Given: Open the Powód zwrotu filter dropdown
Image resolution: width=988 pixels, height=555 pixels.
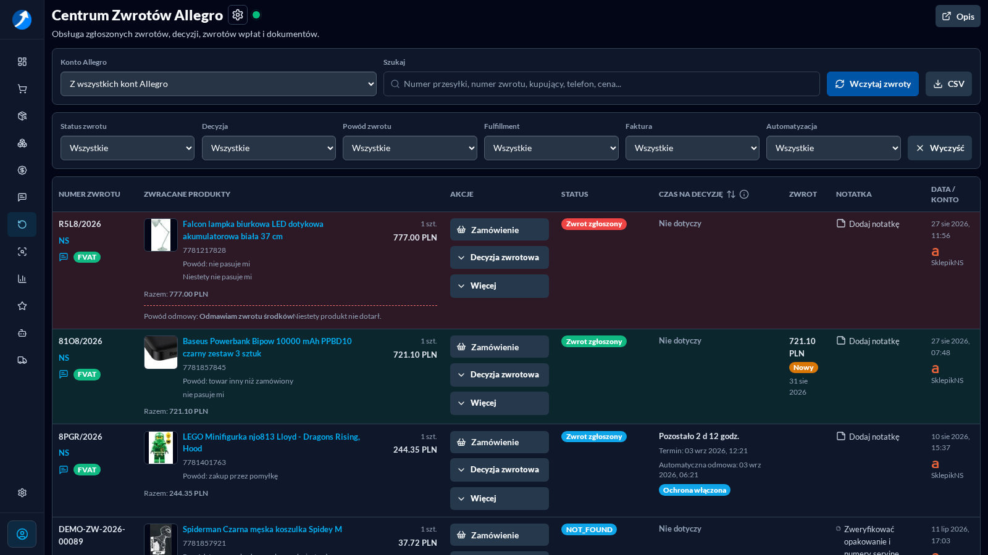Looking at the screenshot, I should coord(410,148).
